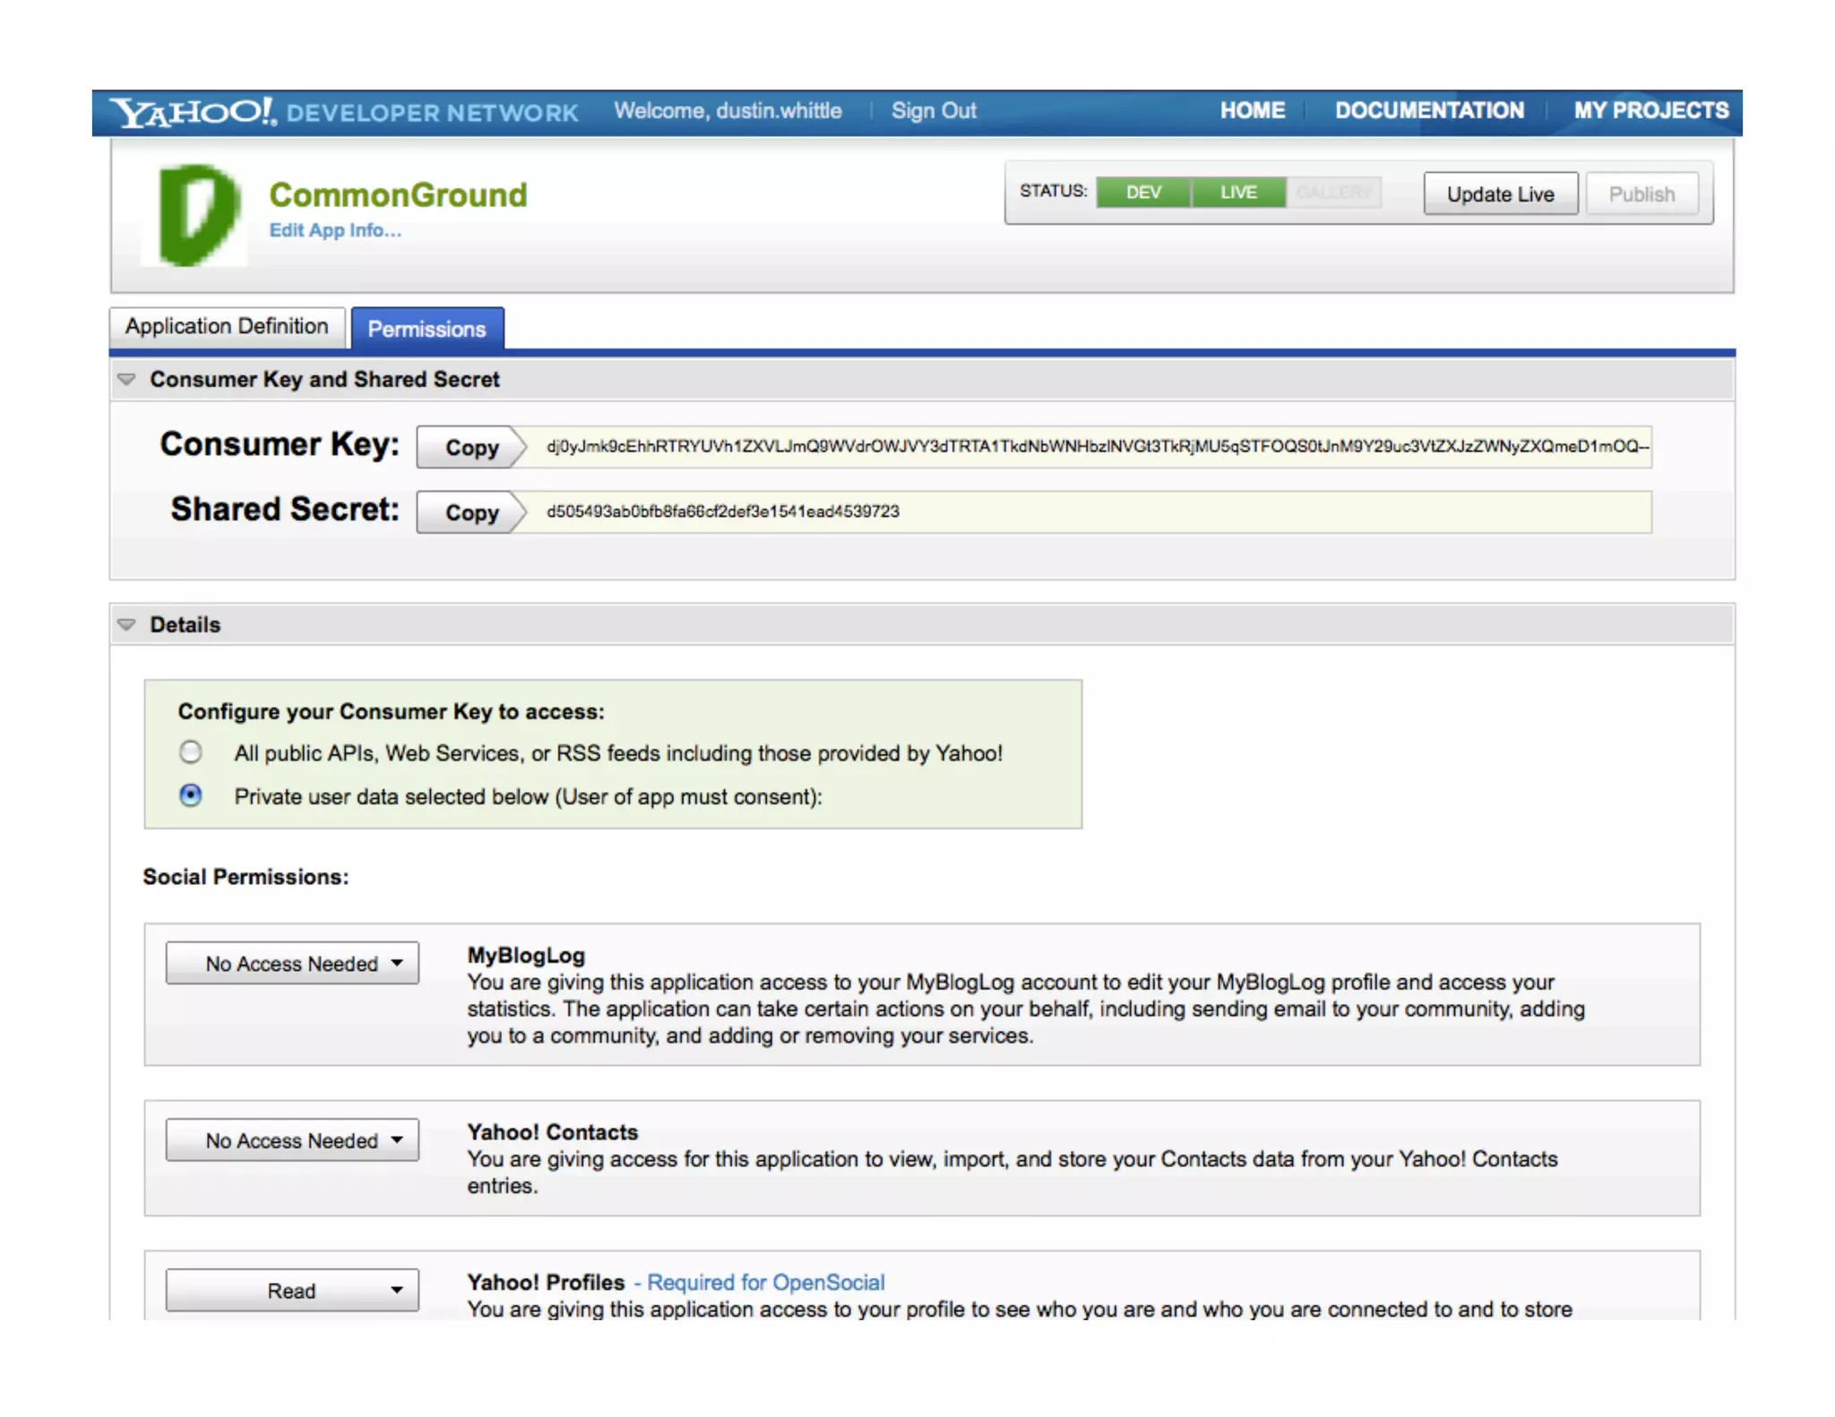The width and height of the screenshot is (1835, 1417).
Task: Open DOCUMENTATION in top navigation
Action: pos(1429,111)
